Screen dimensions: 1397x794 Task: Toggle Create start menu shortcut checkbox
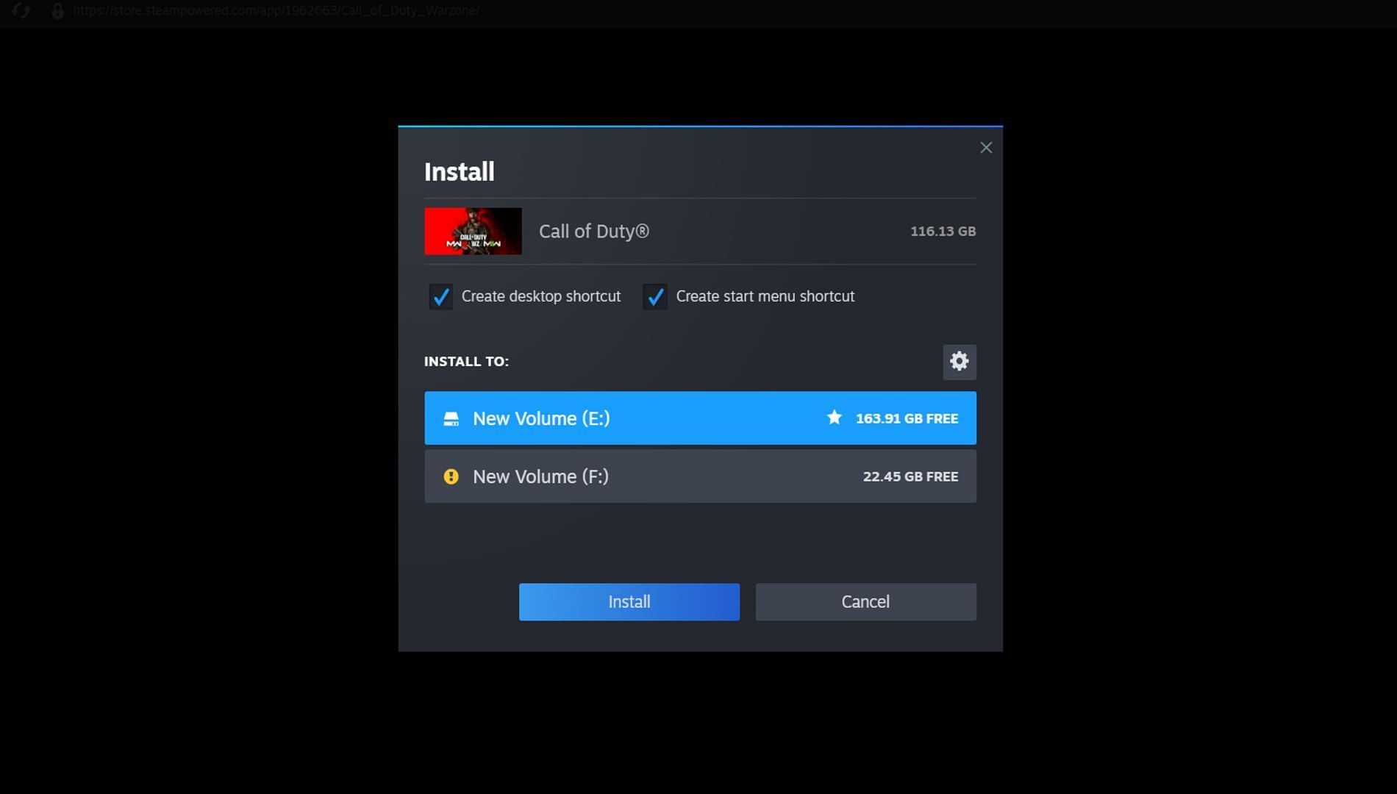(655, 297)
